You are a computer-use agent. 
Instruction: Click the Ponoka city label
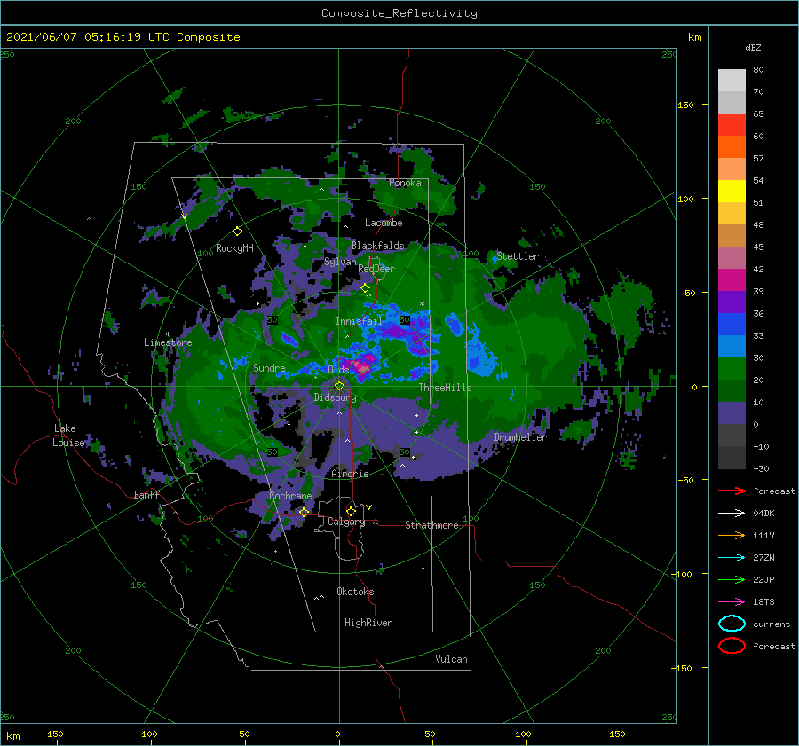point(405,183)
